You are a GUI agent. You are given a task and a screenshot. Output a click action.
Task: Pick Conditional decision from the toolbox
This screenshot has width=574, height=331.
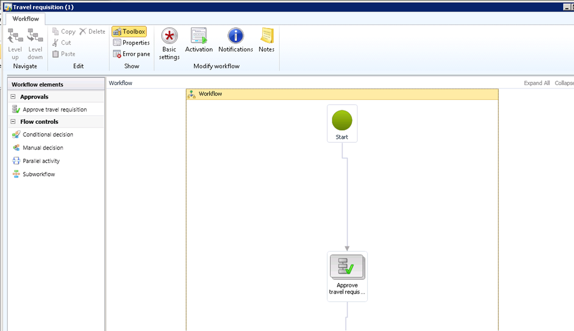tap(47, 134)
